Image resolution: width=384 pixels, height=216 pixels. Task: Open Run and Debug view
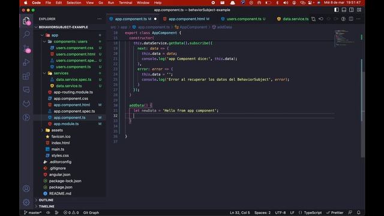tap(26, 62)
